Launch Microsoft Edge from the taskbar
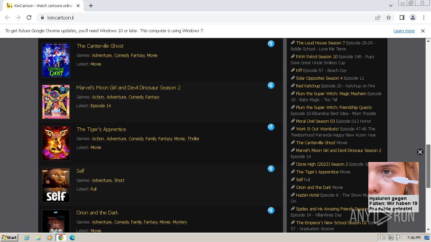The image size is (431, 242). click(72, 238)
